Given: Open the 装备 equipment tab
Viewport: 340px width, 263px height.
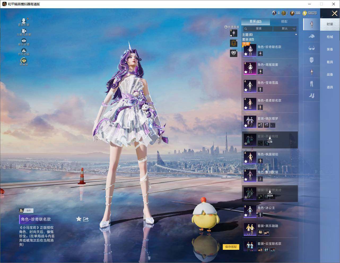Looking at the screenshot, I should [x=330, y=49].
